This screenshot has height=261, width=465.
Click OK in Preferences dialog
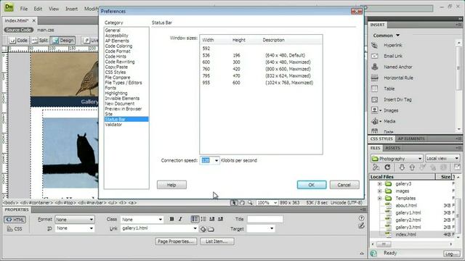[x=312, y=185]
